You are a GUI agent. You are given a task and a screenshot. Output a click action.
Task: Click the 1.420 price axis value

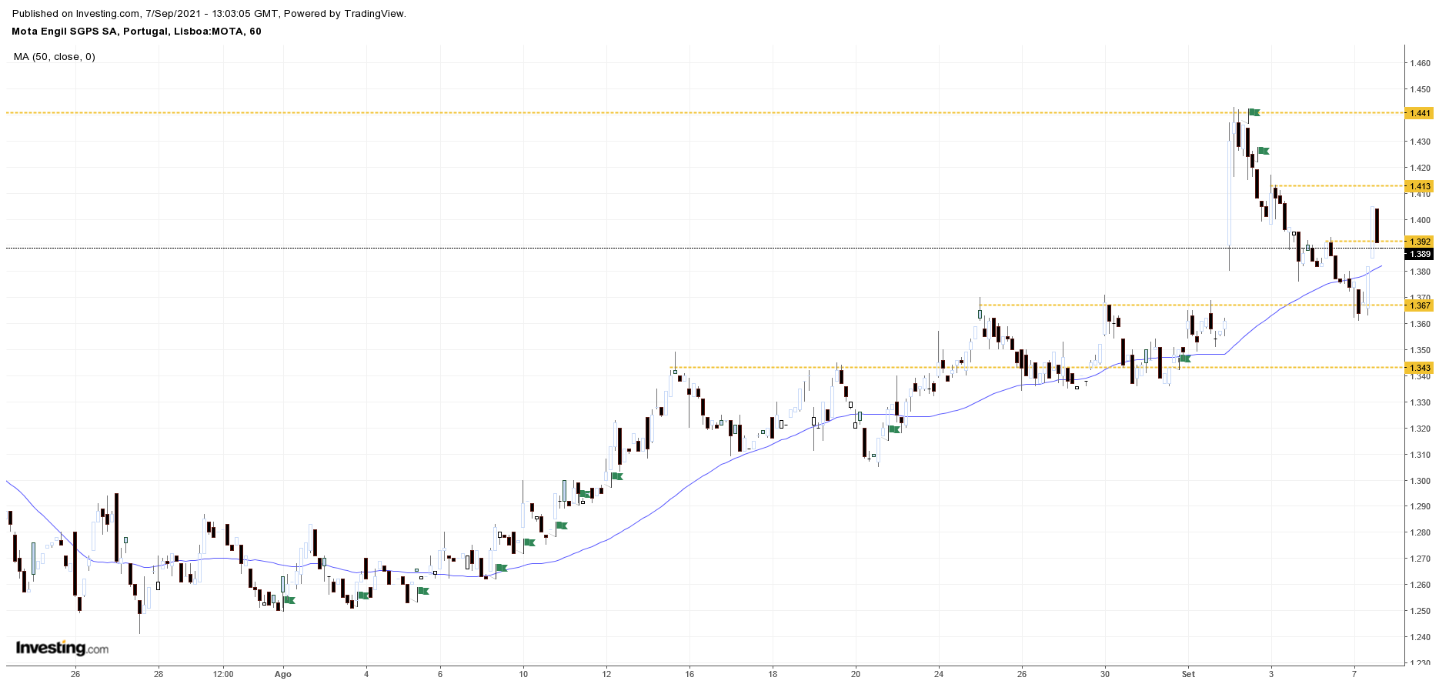(1420, 168)
